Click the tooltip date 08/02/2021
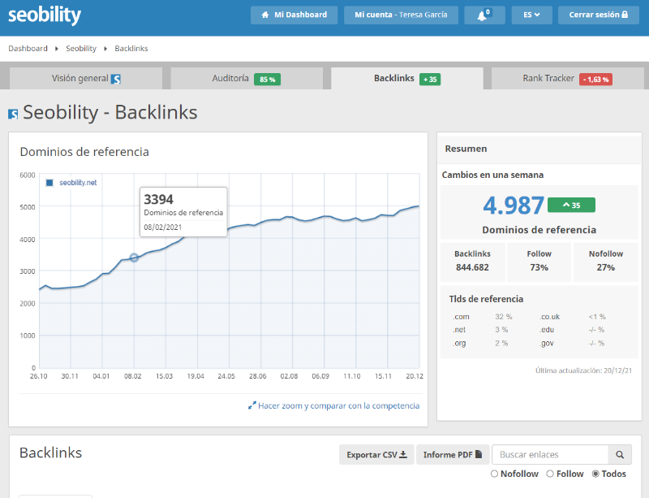This screenshot has width=649, height=498. pyautogui.click(x=163, y=227)
